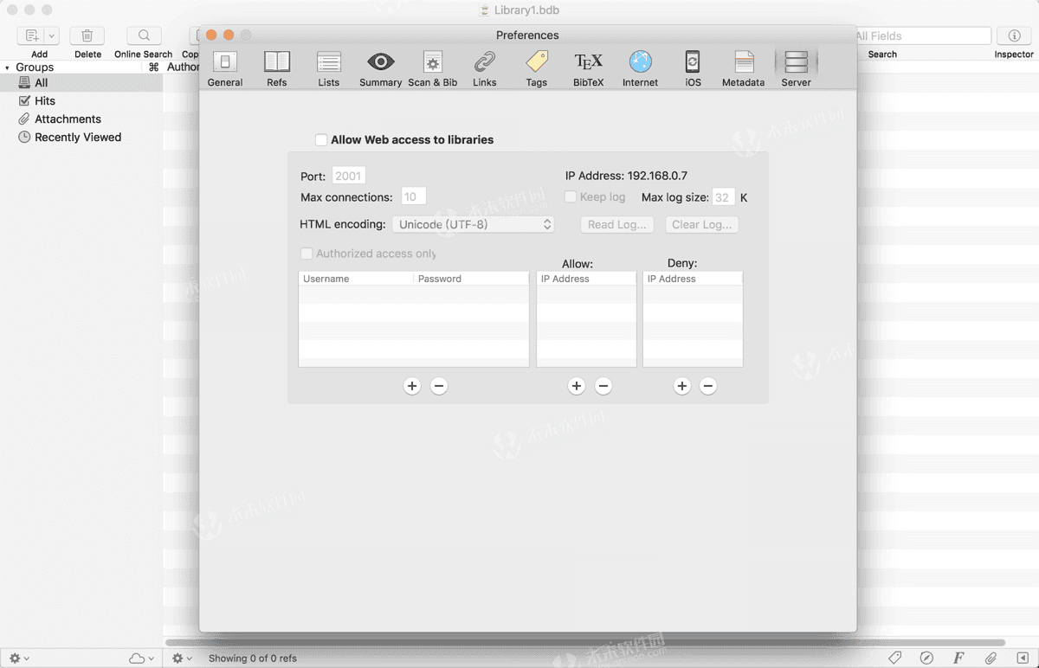1039x668 pixels.
Task: Select the Tags preferences icon
Action: tap(536, 67)
